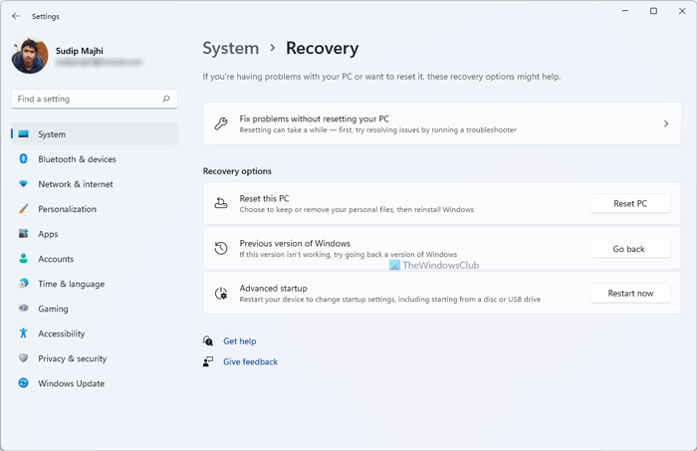Click the Give feedback link
This screenshot has width=697, height=451.
point(250,361)
